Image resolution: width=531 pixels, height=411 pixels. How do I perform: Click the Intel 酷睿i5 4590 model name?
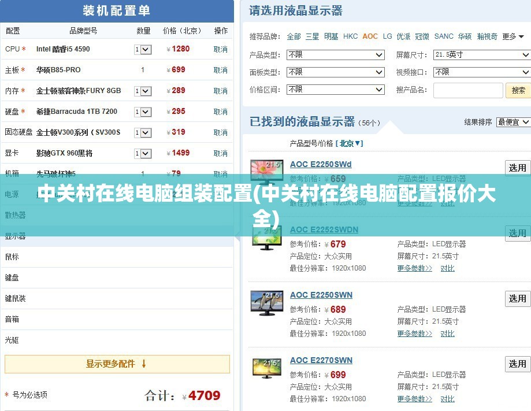(x=63, y=49)
